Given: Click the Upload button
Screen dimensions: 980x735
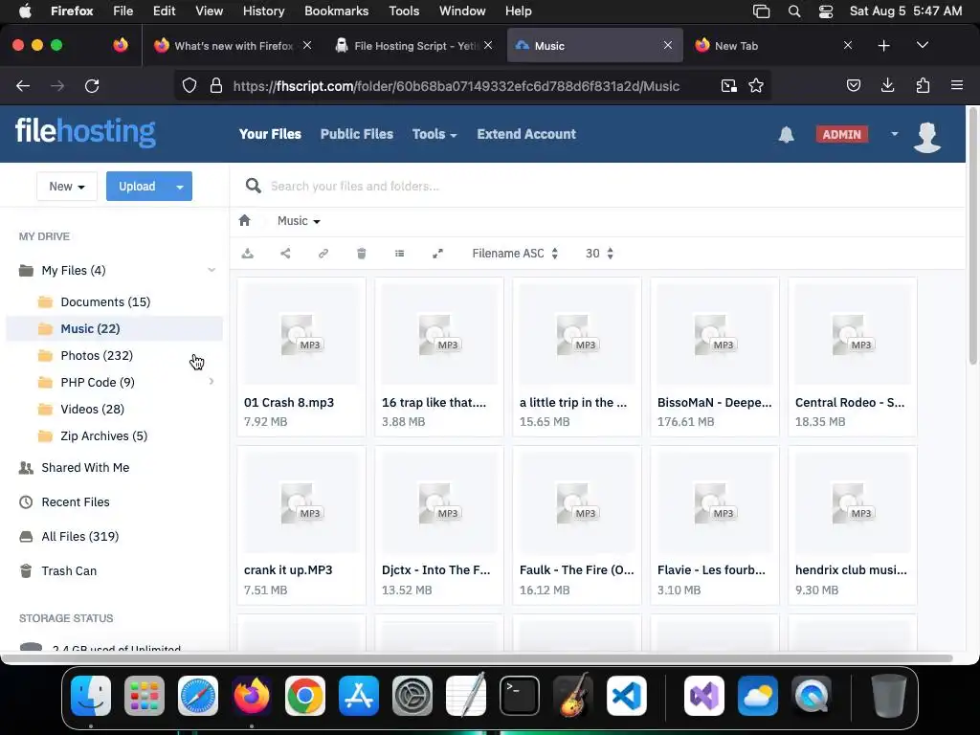Looking at the screenshot, I should point(137,187).
